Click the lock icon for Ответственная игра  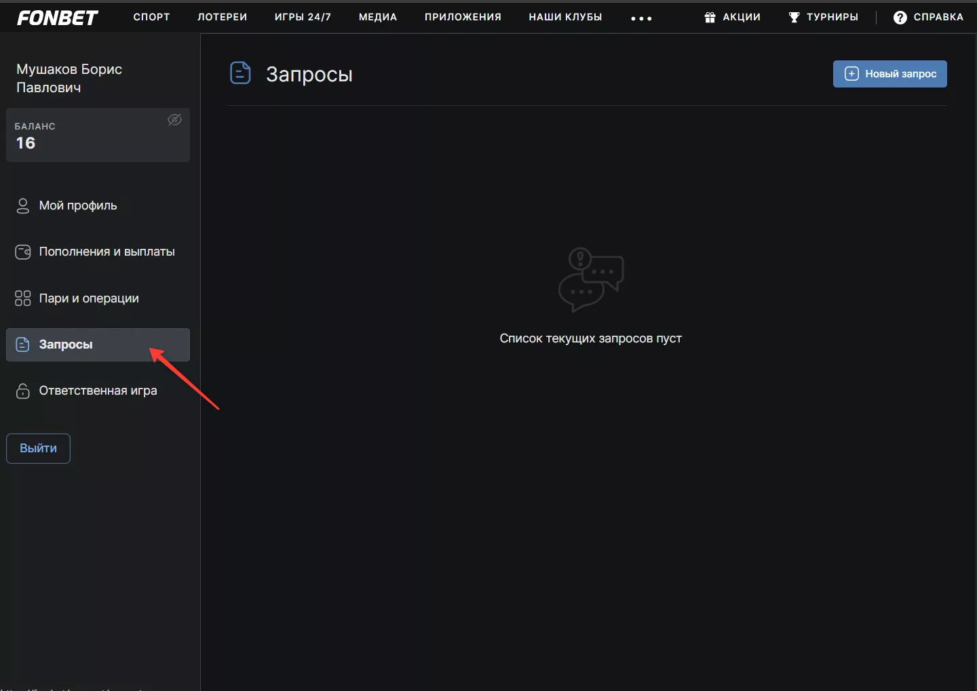pyautogui.click(x=23, y=391)
